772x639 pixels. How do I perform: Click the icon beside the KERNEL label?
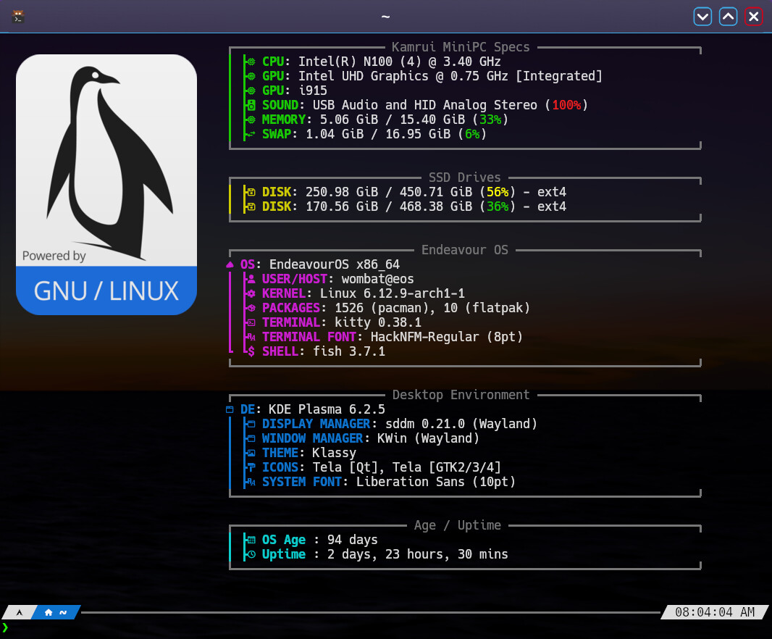click(x=251, y=293)
